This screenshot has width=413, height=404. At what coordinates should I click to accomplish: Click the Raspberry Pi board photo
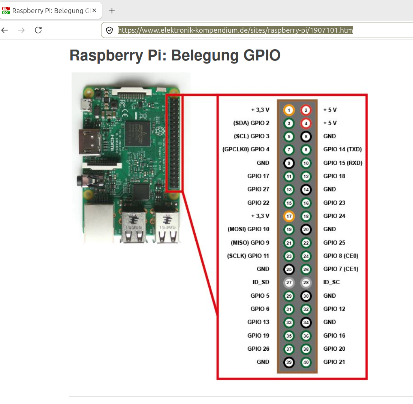pos(131,158)
